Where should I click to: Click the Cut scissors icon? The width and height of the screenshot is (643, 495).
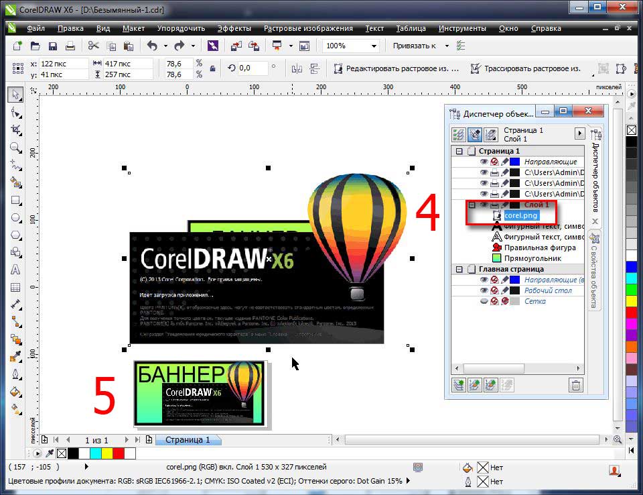click(93, 46)
